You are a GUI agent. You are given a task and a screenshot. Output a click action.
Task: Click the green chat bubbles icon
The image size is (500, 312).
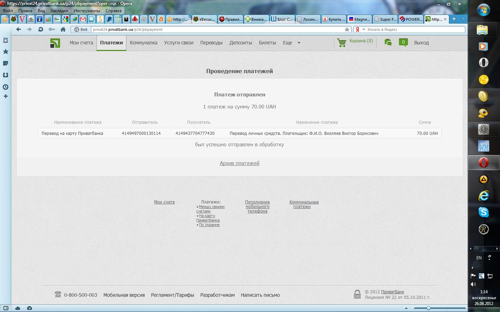click(x=388, y=43)
